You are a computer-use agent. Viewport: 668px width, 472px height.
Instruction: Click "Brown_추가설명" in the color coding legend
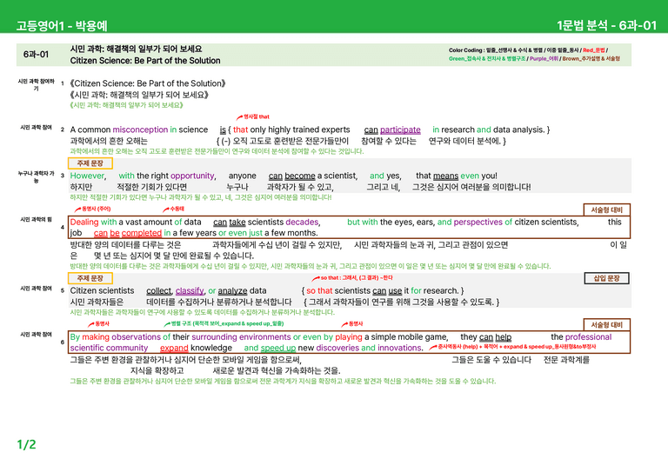(x=578, y=59)
